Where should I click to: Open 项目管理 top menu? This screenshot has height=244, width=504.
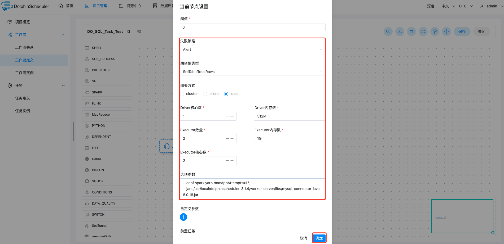tap(96, 6)
